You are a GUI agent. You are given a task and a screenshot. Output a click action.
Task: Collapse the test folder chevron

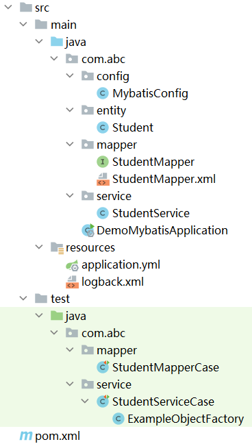click(23, 299)
